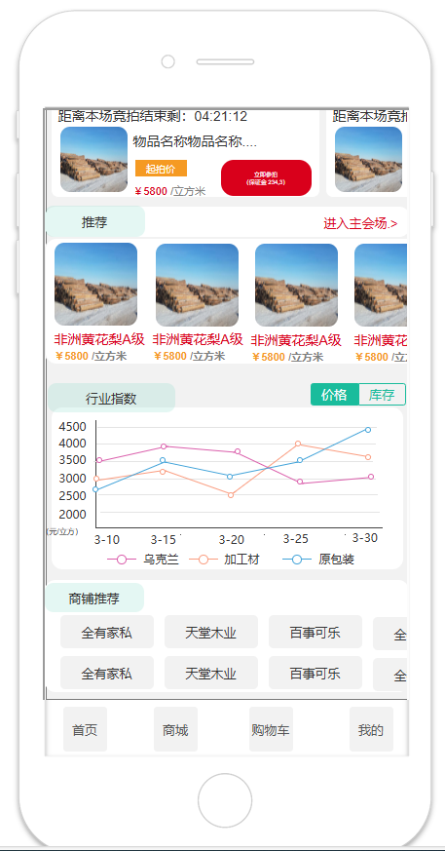
Task: Open 购物车 in bottom navigation
Action: point(271,729)
